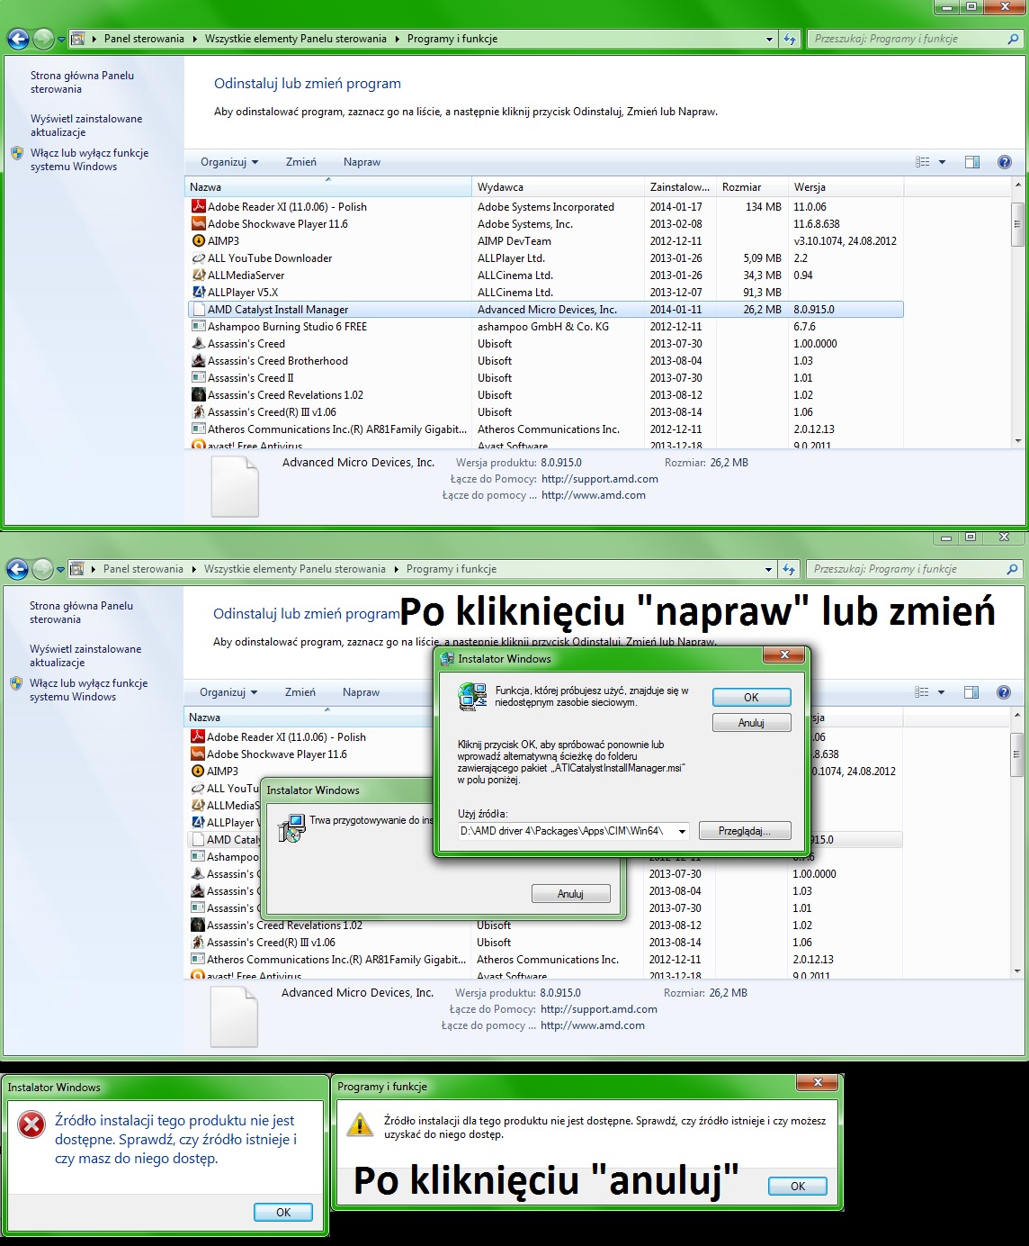Click 'Napraw' in the upper window toolbar
This screenshot has height=1246, width=1029.
tap(362, 162)
